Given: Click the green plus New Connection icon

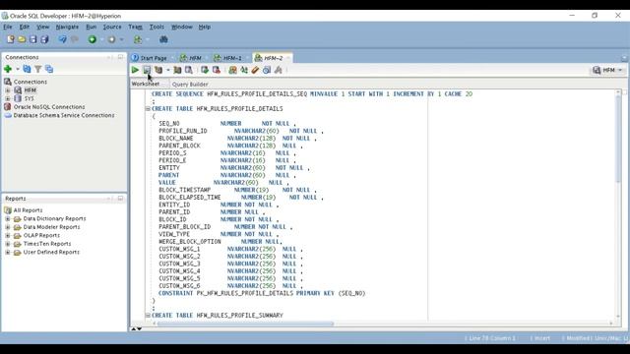Looking at the screenshot, I should click(8, 69).
